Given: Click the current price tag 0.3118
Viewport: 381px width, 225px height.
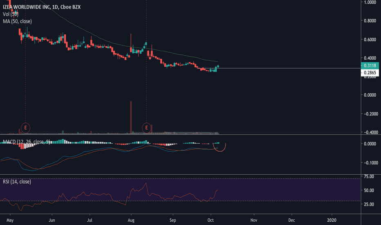Looking at the screenshot, I should pos(370,66).
